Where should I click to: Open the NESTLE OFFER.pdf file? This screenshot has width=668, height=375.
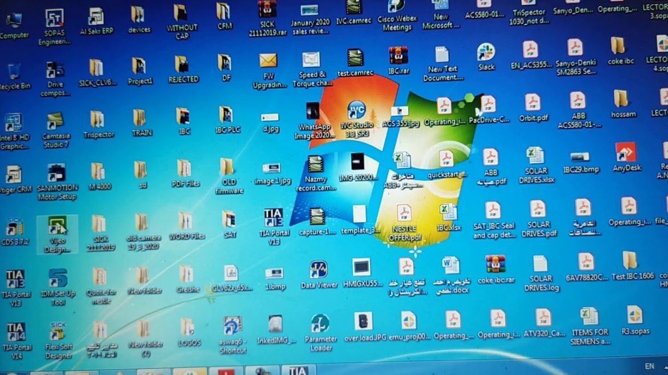click(x=405, y=215)
